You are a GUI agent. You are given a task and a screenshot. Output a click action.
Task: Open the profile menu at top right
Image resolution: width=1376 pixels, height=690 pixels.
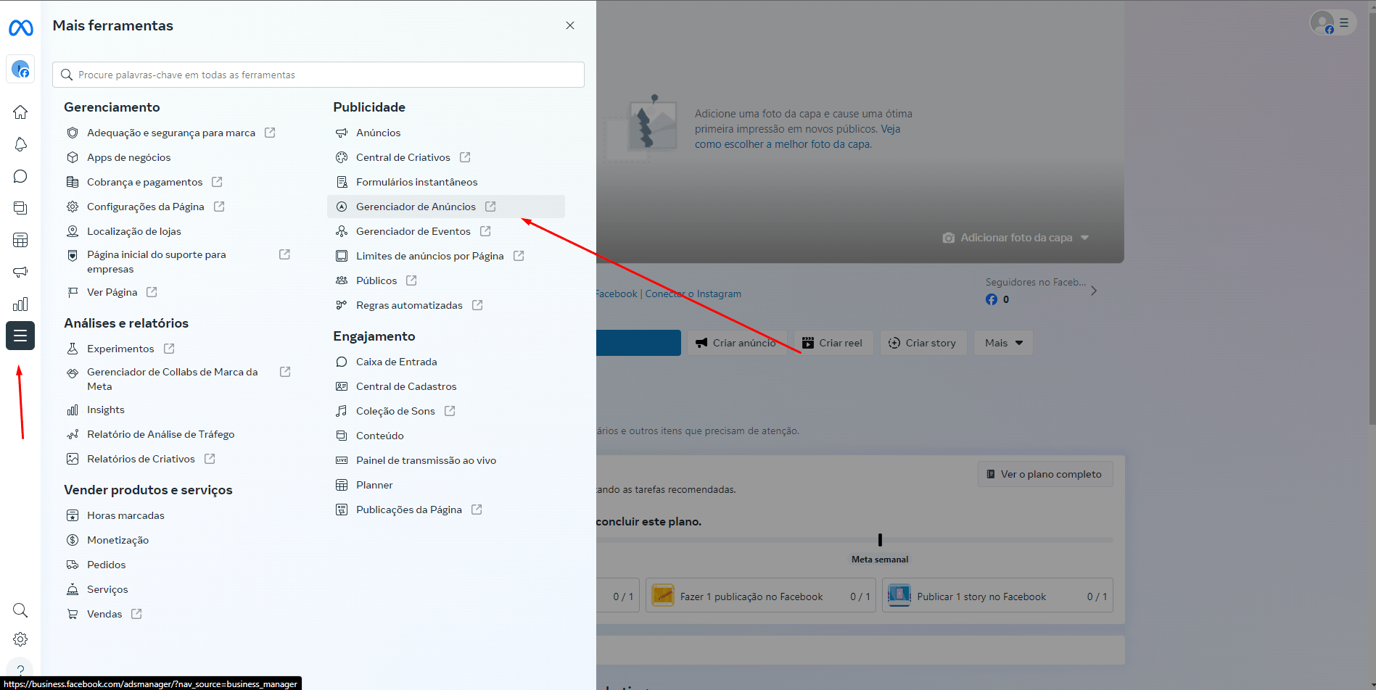click(1332, 23)
